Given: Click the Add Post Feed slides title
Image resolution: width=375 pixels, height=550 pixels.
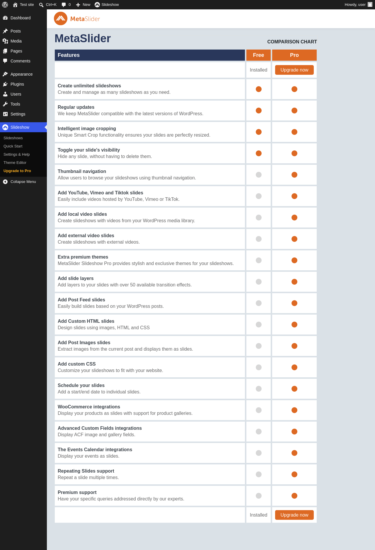Looking at the screenshot, I should click(81, 300).
